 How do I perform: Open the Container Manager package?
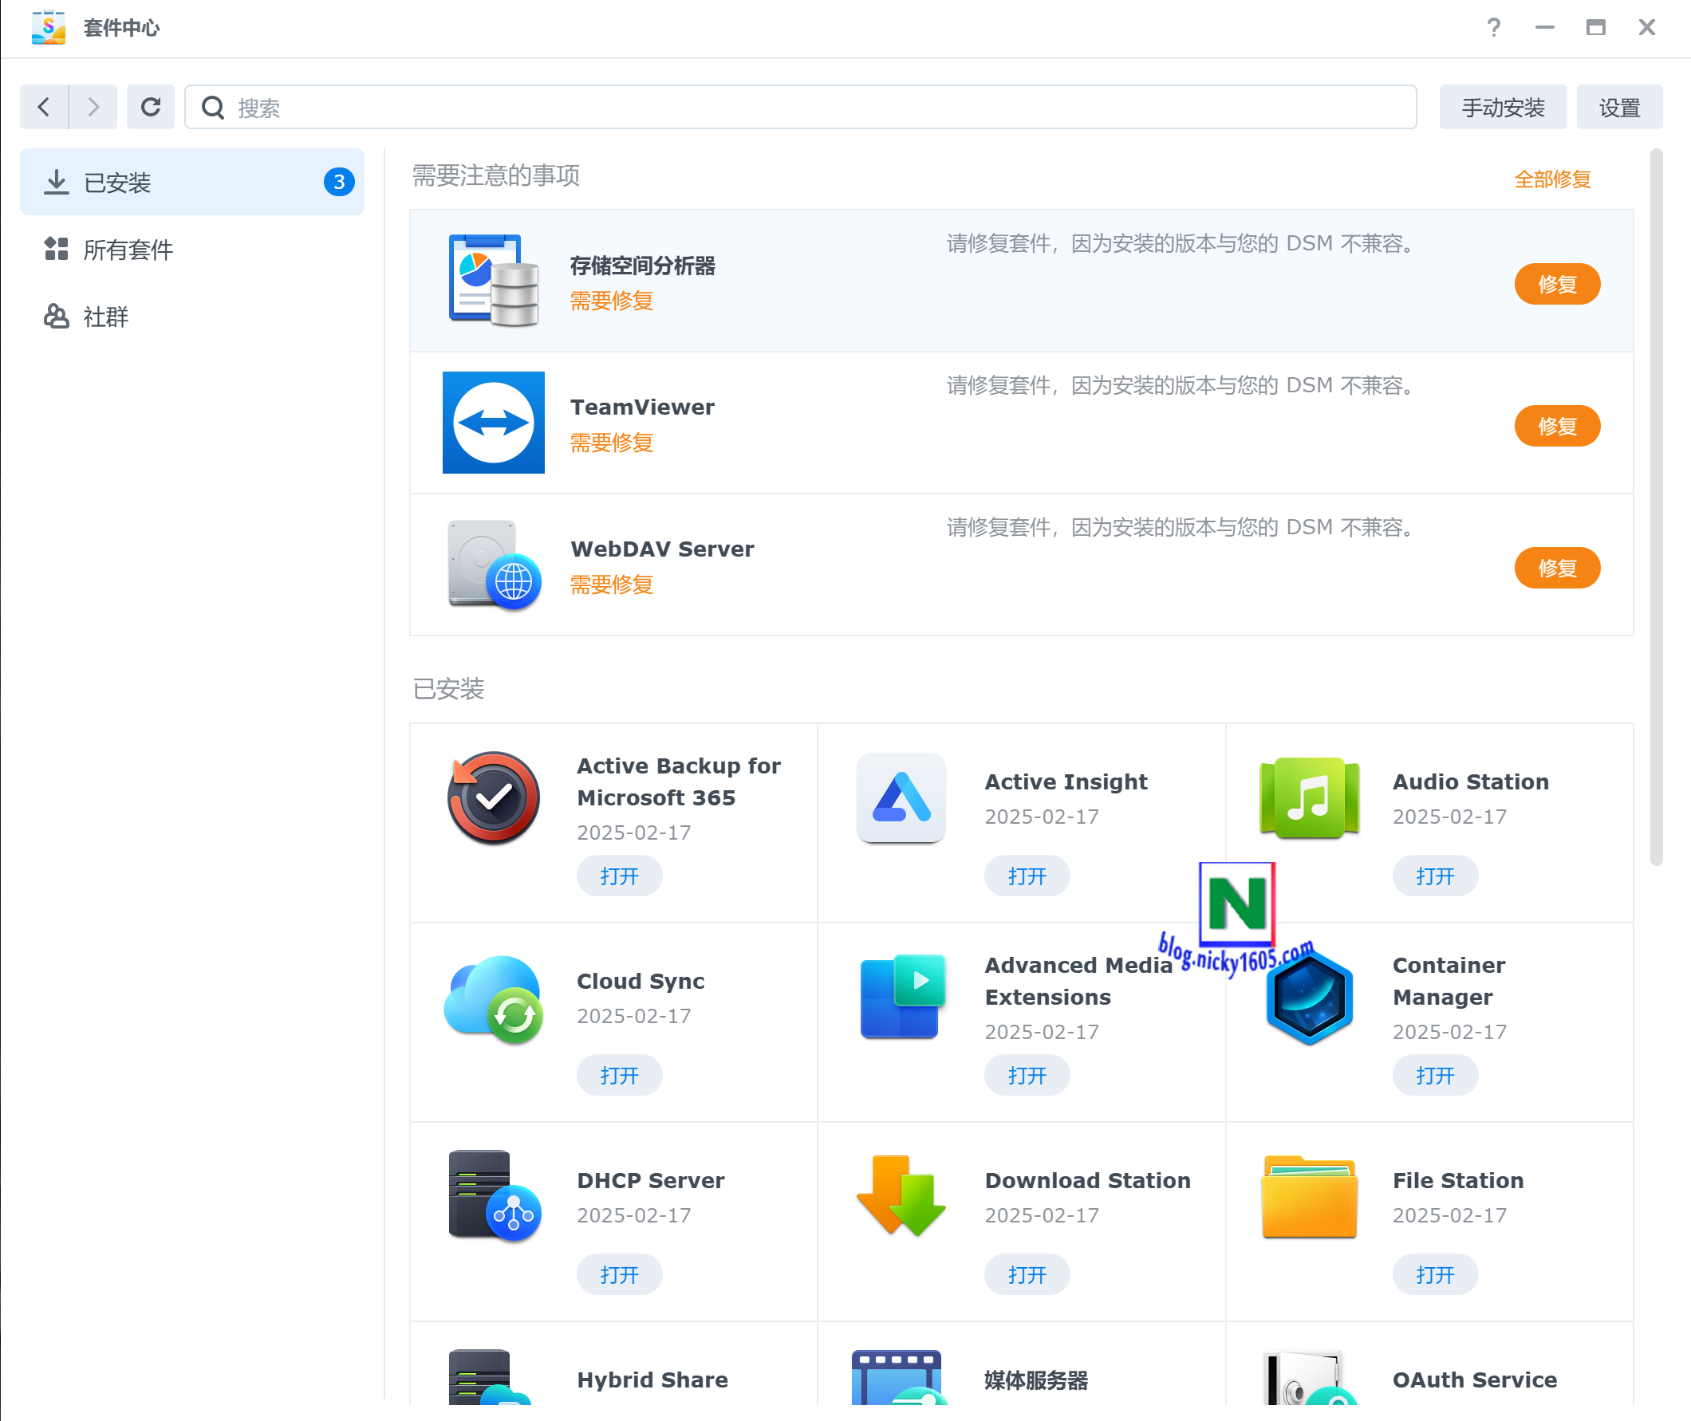1435,1076
